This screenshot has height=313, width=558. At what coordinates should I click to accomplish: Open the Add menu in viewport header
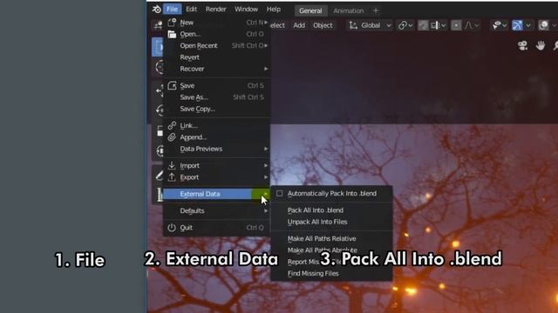point(299,25)
